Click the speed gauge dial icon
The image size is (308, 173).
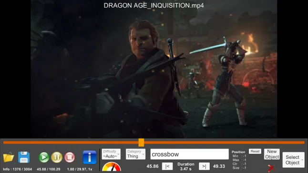pos(112,167)
